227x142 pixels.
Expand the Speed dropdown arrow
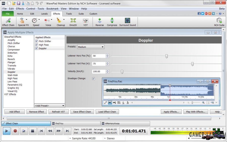pyautogui.click(x=39, y=19)
